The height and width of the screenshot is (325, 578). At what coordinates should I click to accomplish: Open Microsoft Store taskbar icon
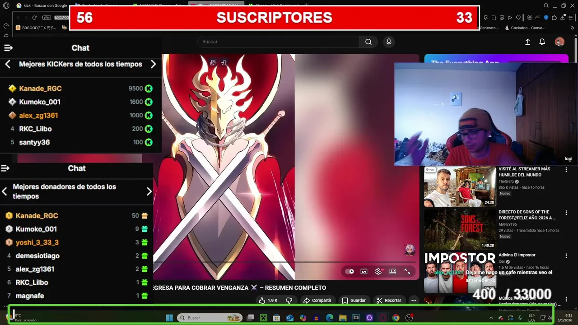click(277, 318)
